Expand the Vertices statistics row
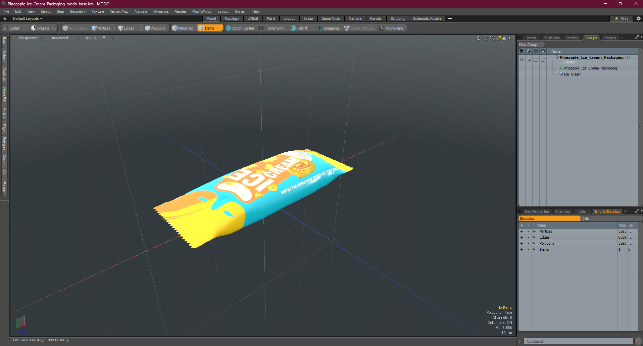The width and height of the screenshot is (643, 346). click(x=534, y=231)
